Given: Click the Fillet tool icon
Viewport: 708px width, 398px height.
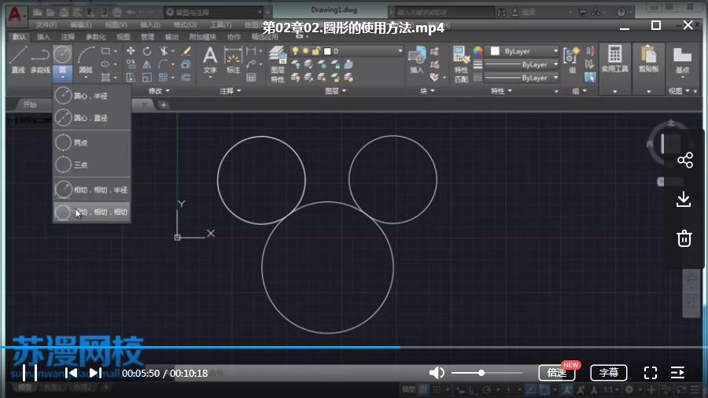Looking at the screenshot, I should coord(164,64).
